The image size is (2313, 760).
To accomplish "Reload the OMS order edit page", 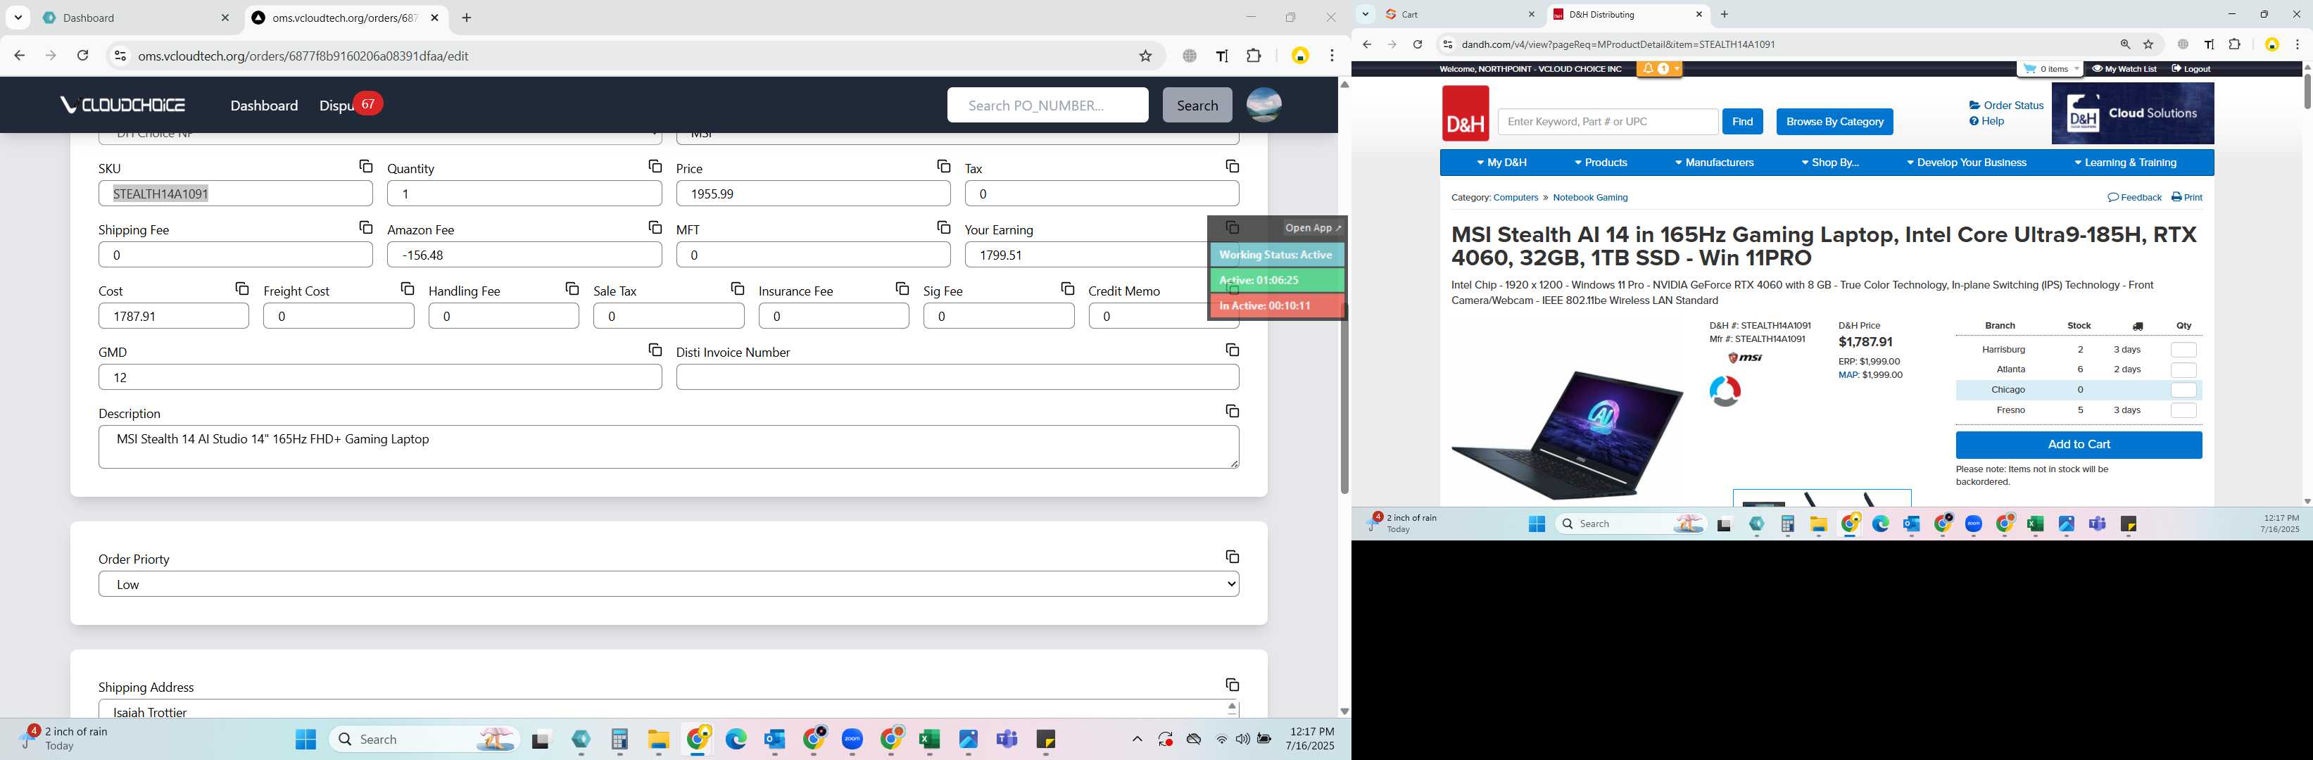I will pyautogui.click(x=82, y=56).
